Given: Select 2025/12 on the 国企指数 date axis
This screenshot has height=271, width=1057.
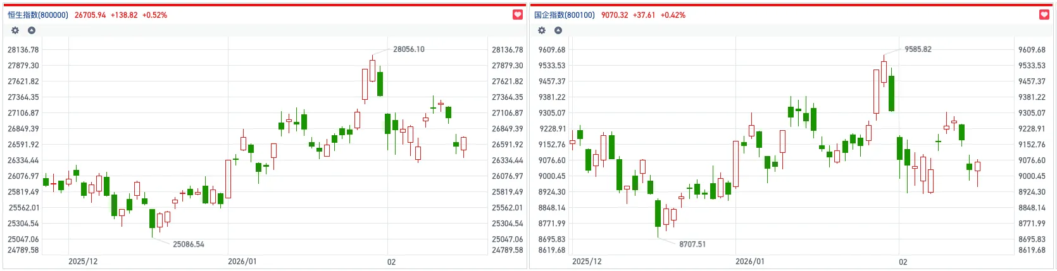Looking at the screenshot, I should tap(587, 262).
